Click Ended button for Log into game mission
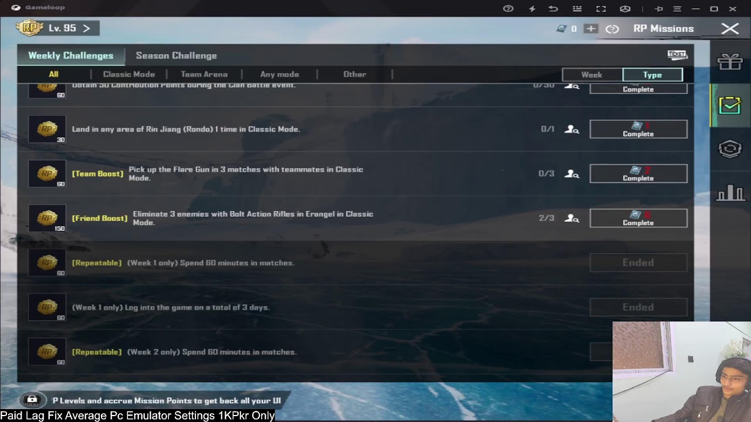Image resolution: width=751 pixels, height=422 pixels. click(x=638, y=307)
